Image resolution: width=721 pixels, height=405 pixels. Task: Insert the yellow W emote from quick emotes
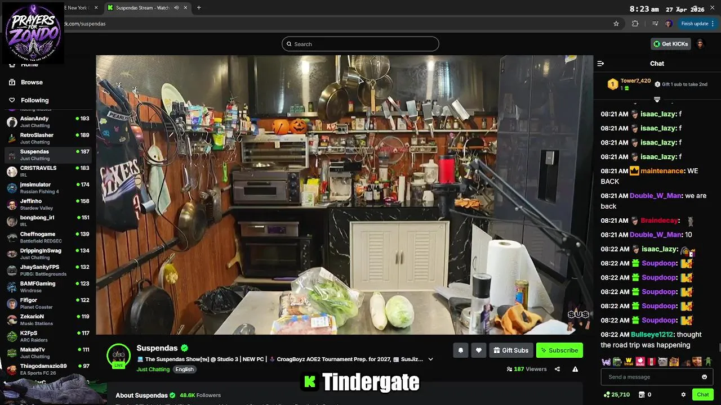click(629, 362)
